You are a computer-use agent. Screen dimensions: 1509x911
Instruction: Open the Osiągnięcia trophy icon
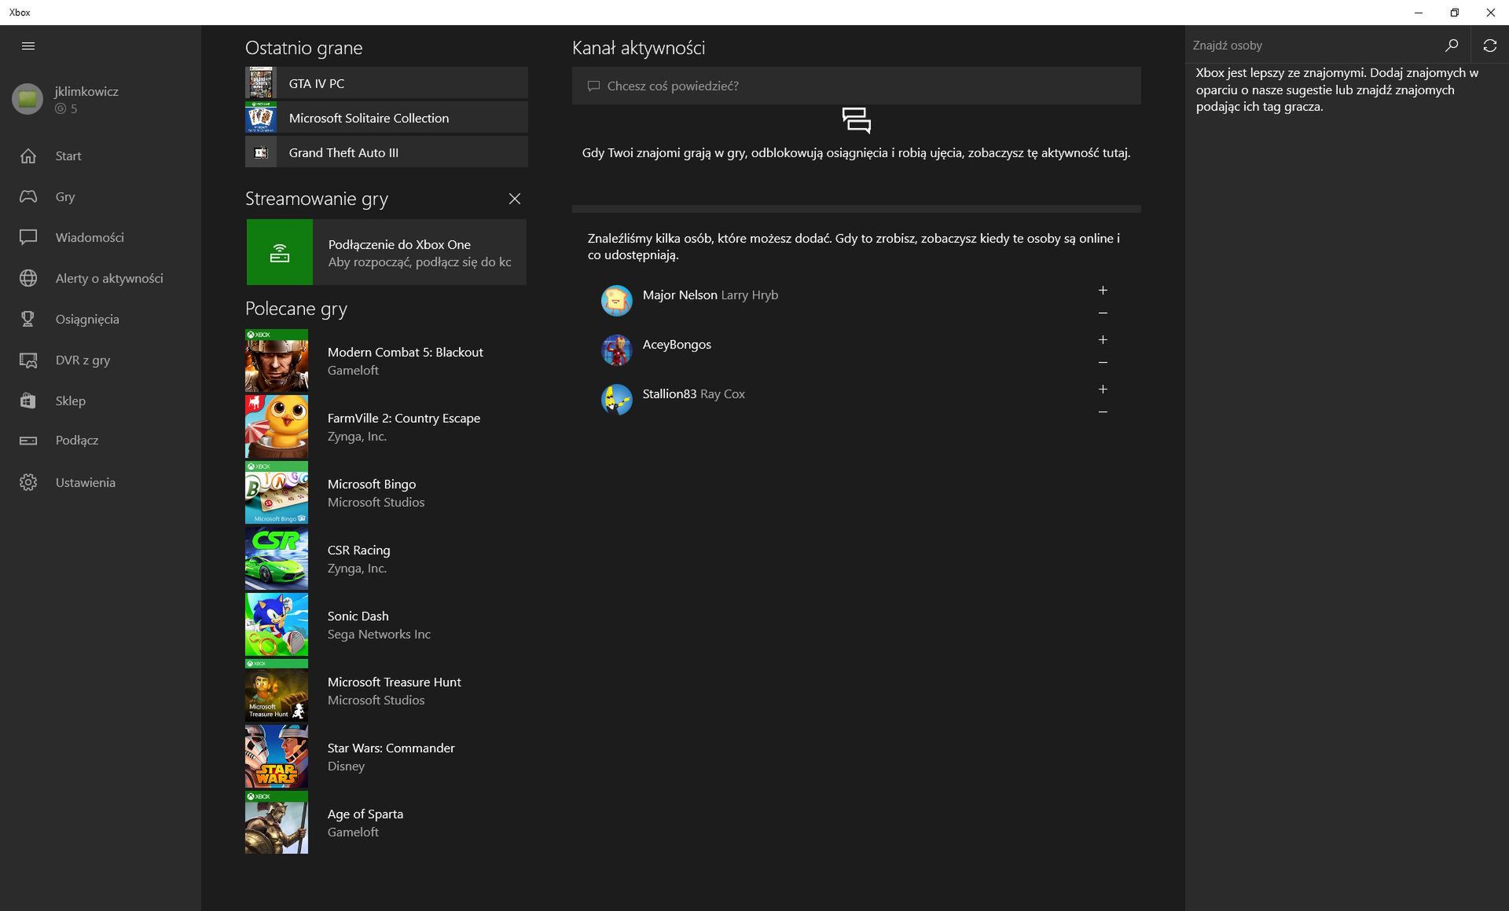[x=28, y=319]
